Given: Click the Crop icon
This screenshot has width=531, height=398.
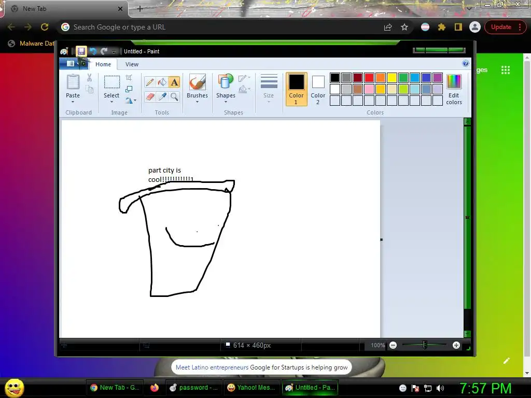Looking at the screenshot, I should click(129, 78).
